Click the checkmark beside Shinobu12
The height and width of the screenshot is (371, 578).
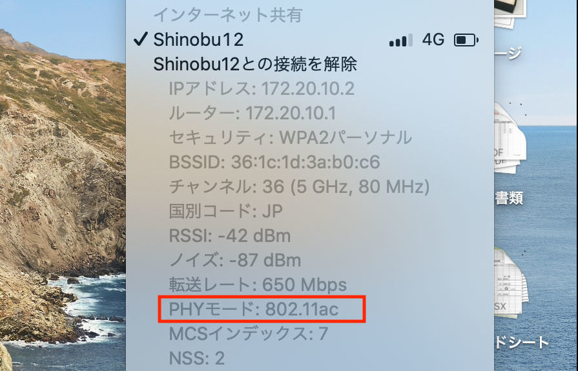(140, 39)
